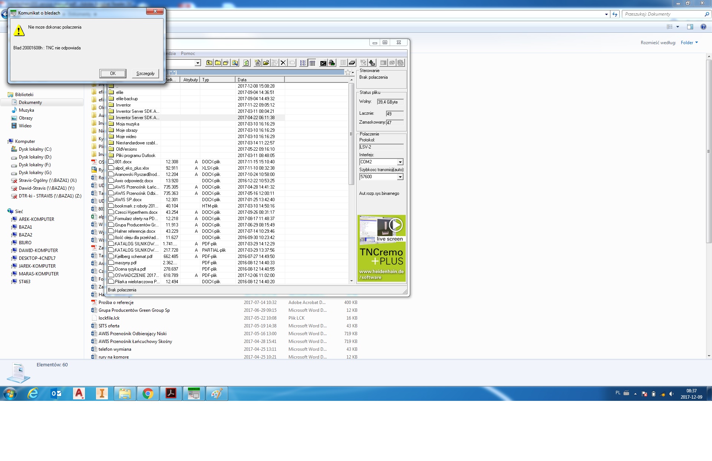
Task: Click the delete (X) toolbar icon
Action: [x=283, y=63]
